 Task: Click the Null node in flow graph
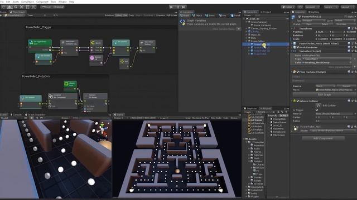[124, 63]
